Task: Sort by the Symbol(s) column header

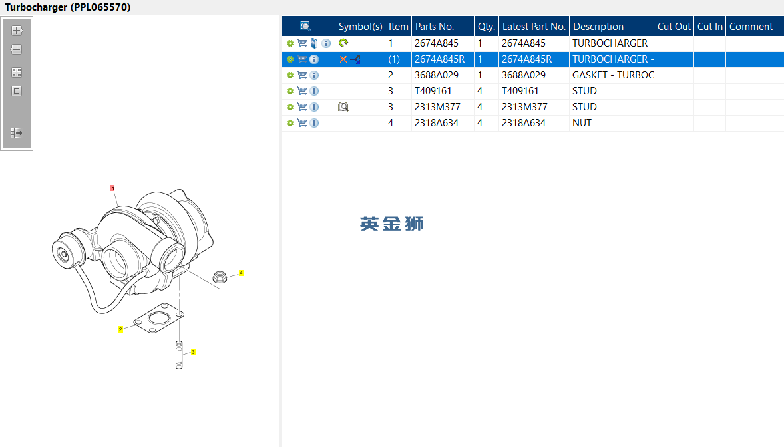Action: point(360,27)
